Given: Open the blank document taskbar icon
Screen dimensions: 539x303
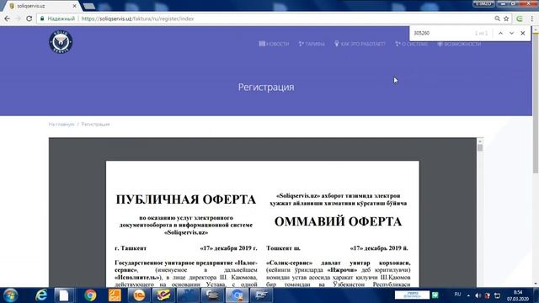Looking at the screenshot, I should [64, 295].
